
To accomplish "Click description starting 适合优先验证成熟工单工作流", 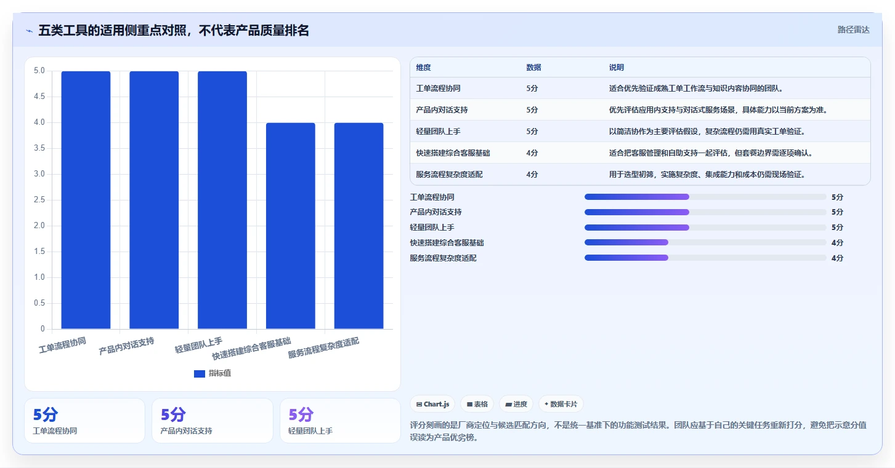I will click(696, 89).
